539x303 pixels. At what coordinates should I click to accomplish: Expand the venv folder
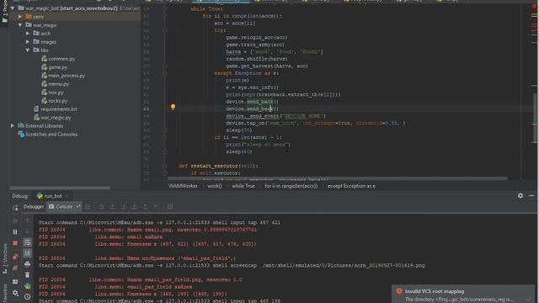pos(20,17)
